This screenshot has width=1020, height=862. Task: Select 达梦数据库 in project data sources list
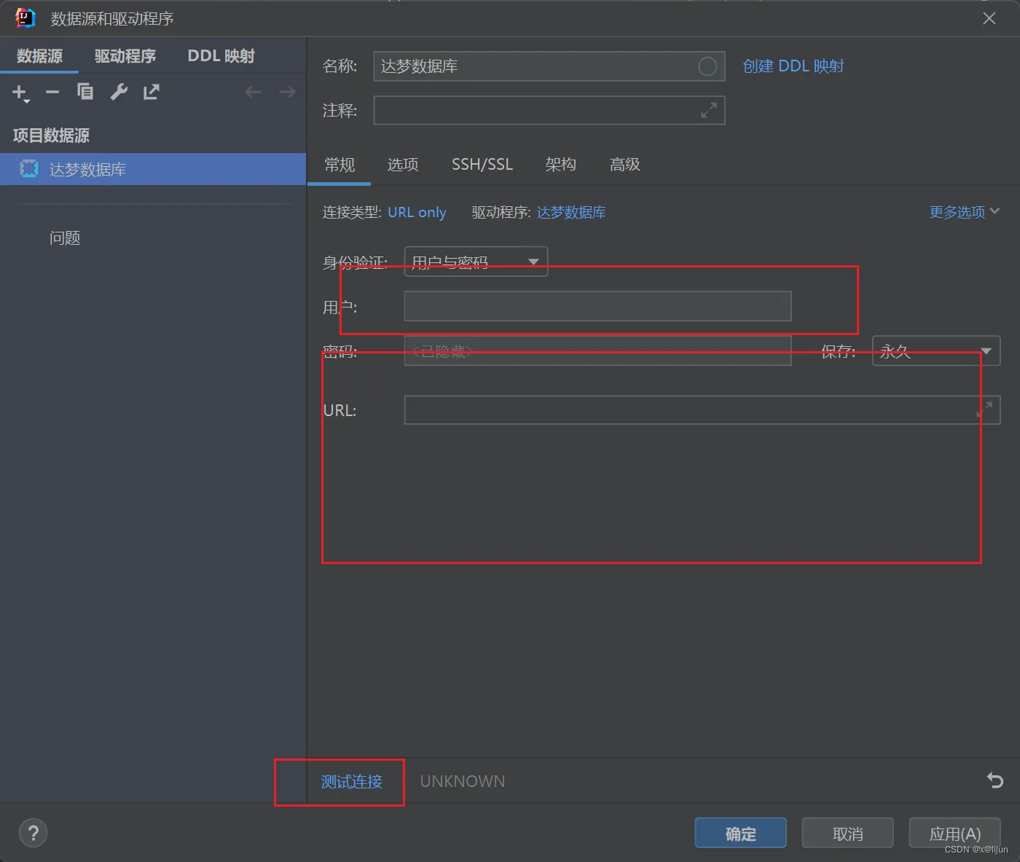coord(153,169)
